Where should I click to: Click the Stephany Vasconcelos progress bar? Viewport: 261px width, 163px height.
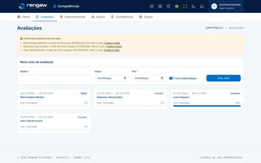[x=130, y=106]
